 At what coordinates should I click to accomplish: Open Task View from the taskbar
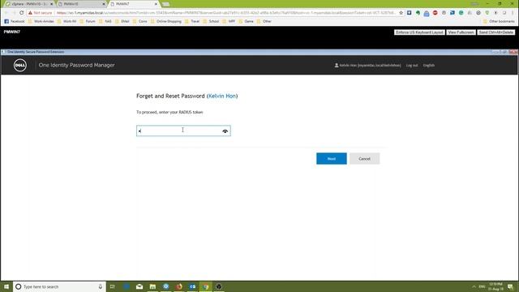coord(113,286)
